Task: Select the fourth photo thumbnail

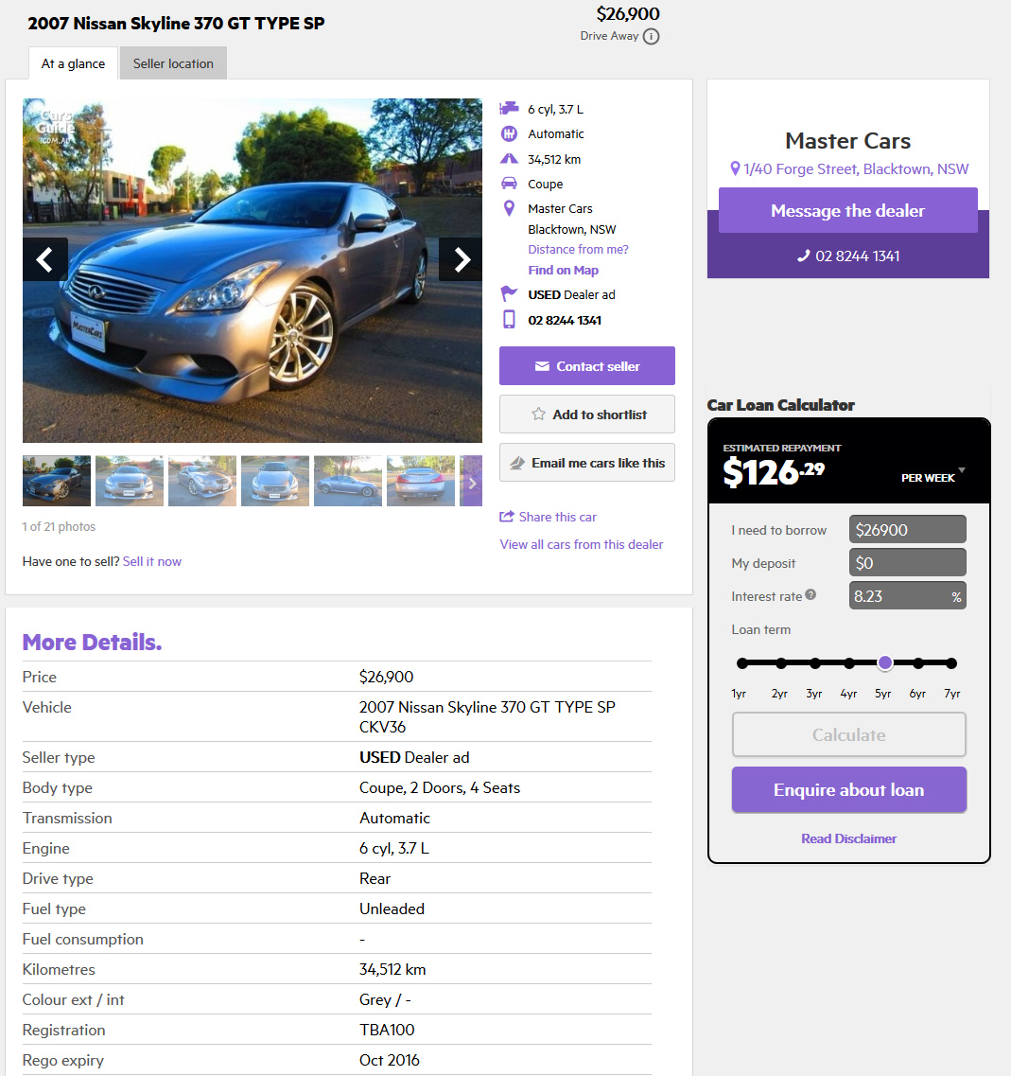Action: point(275,481)
